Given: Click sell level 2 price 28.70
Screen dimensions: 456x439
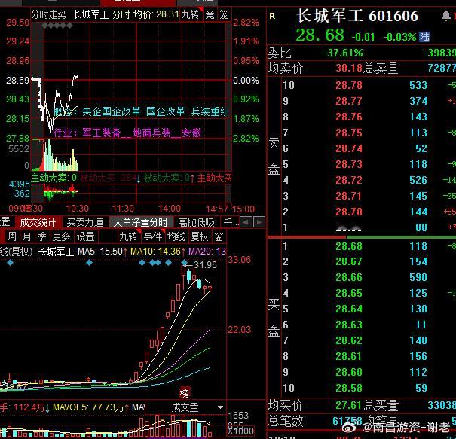Looking at the screenshot, I should tap(349, 212).
